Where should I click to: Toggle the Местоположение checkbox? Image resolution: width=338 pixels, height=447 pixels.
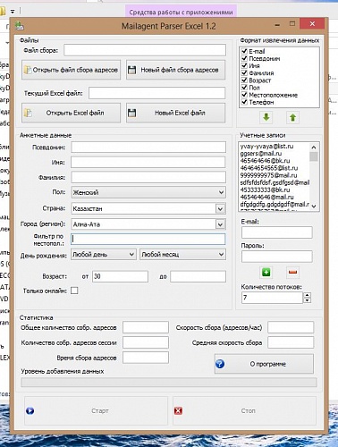point(244,95)
